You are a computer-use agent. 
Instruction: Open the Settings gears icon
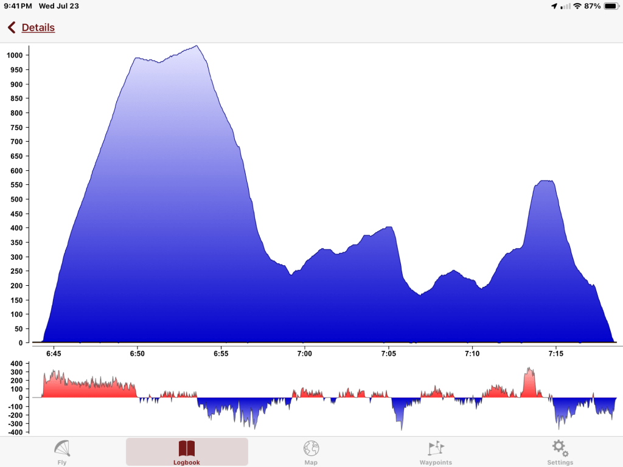pos(560,449)
